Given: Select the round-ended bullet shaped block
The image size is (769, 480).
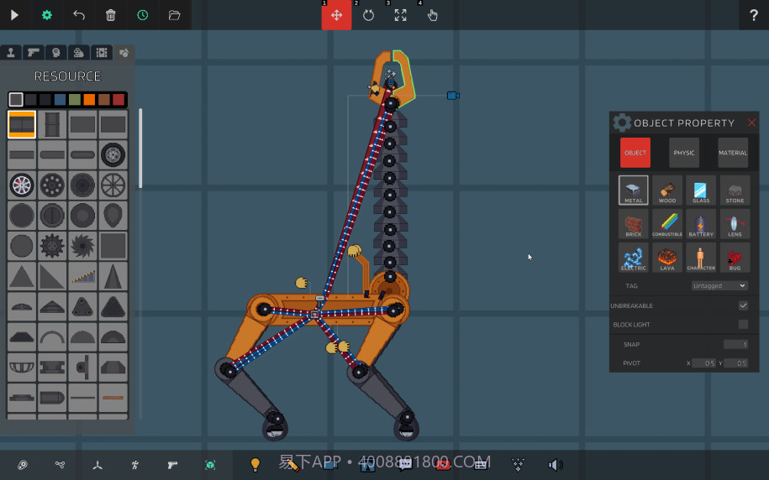Looking at the screenshot, I should (52, 397).
